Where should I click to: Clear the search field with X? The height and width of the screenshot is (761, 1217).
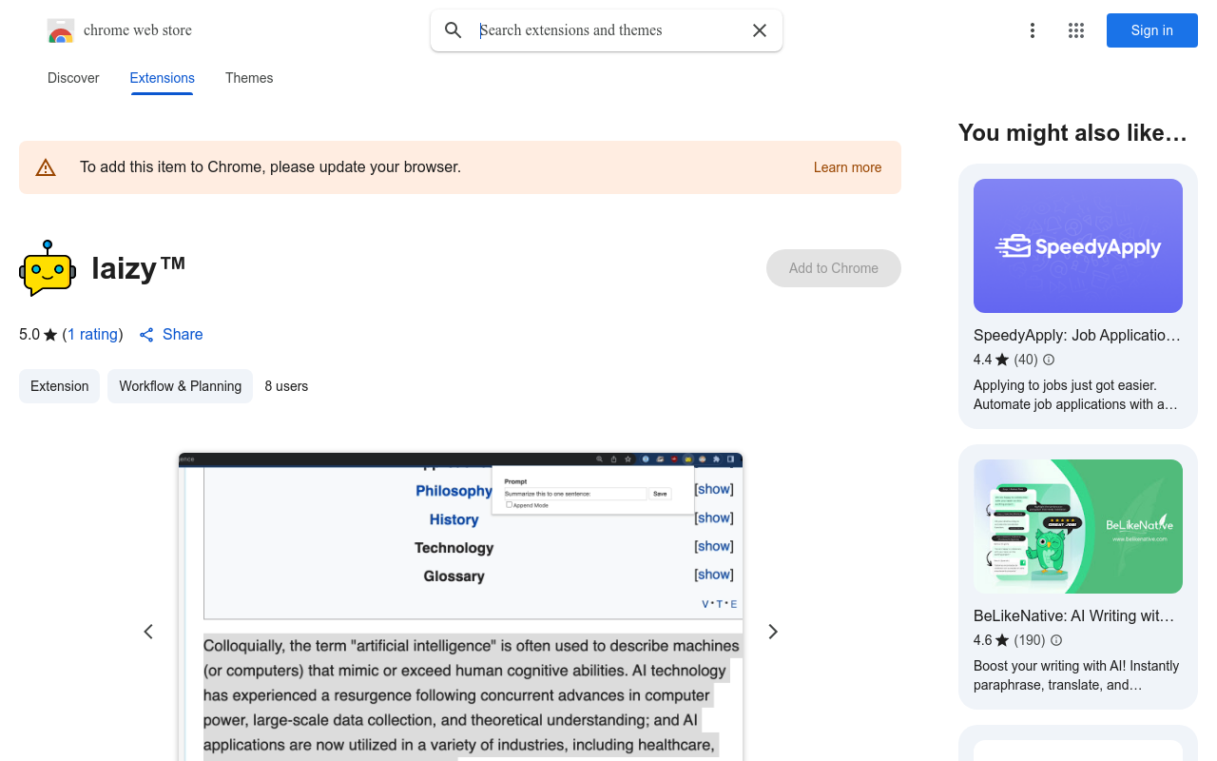click(760, 30)
